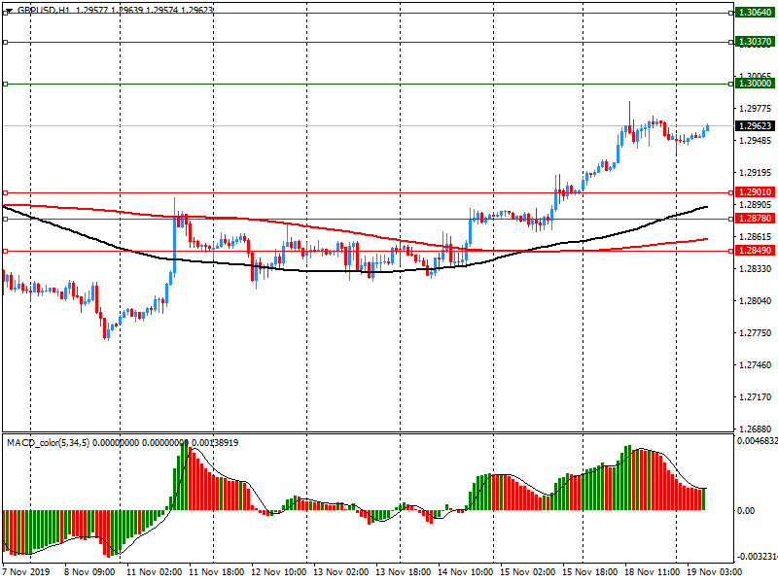Select the red 1.29010 price label
This screenshot has height=583, width=778.
756,192
